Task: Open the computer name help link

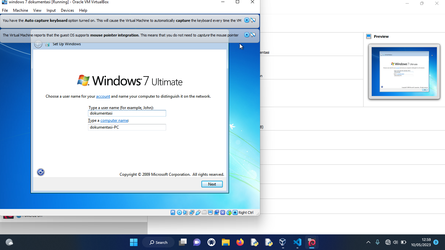Action: 114,120
